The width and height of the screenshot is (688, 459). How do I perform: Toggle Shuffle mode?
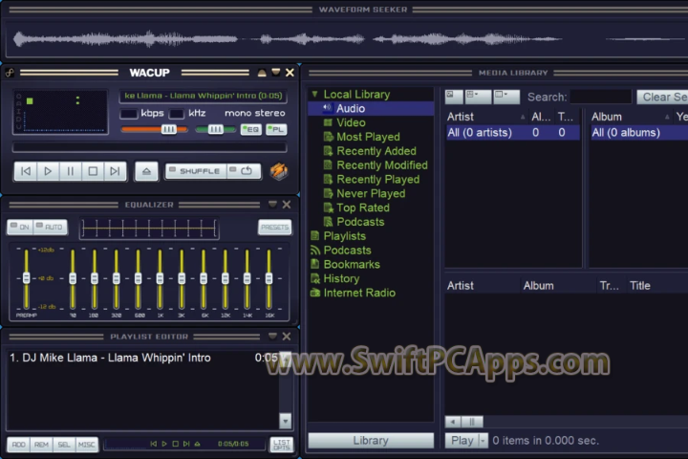pyautogui.click(x=195, y=171)
